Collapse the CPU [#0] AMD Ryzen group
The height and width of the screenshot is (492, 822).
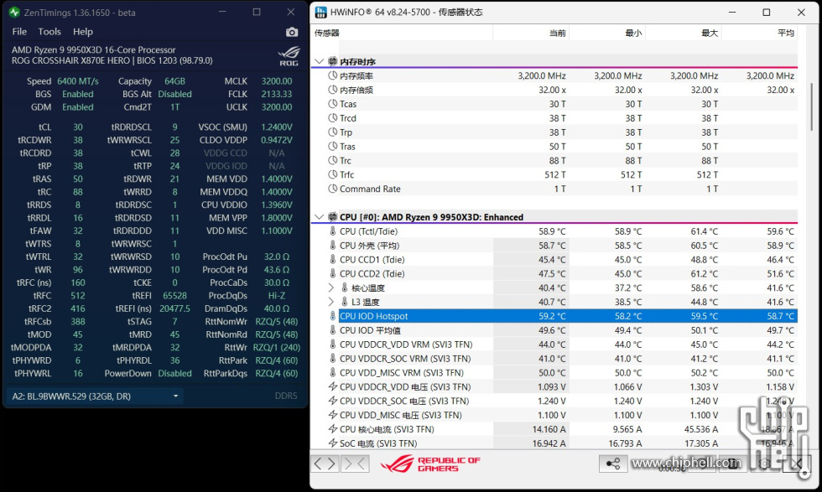pyautogui.click(x=319, y=217)
